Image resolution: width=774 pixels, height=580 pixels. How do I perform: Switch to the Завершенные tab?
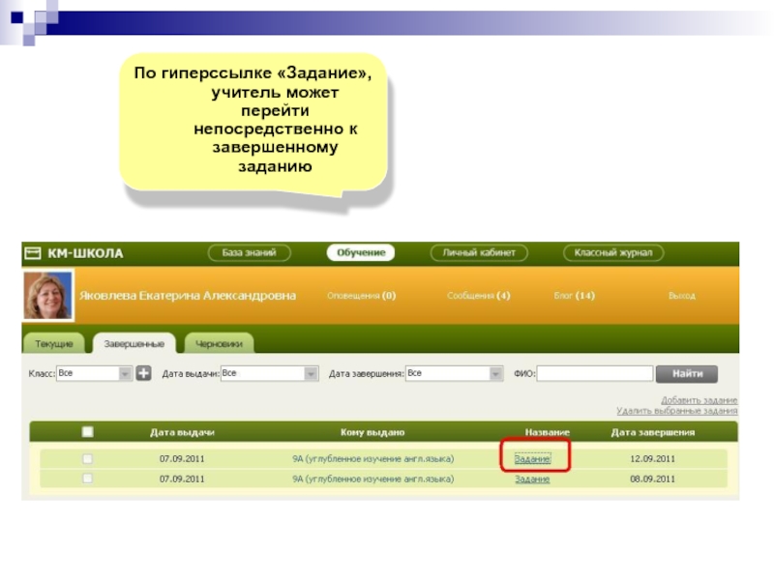(x=134, y=344)
